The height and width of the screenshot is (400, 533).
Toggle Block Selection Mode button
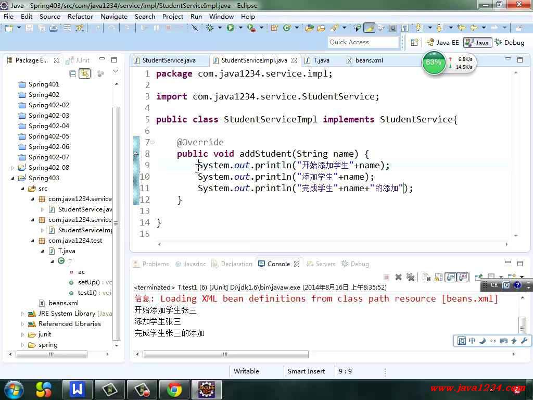(392, 28)
